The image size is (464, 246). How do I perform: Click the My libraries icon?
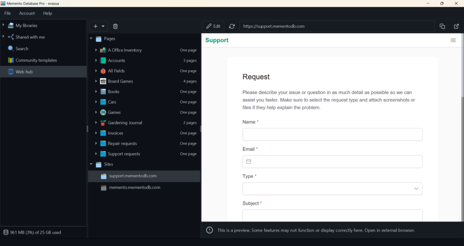(x=11, y=25)
